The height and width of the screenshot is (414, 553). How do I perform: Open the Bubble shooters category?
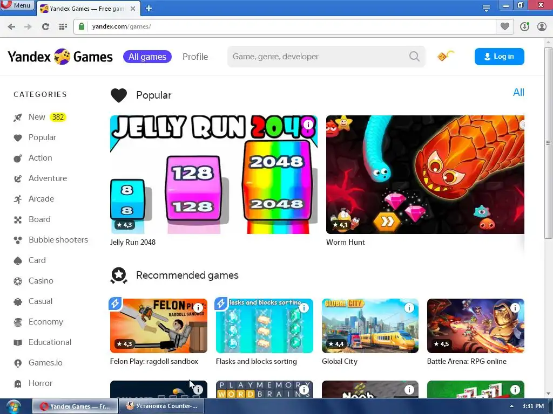pos(51,240)
